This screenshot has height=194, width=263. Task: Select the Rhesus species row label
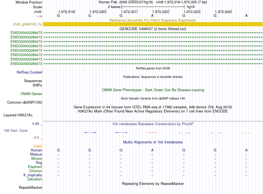36,154
